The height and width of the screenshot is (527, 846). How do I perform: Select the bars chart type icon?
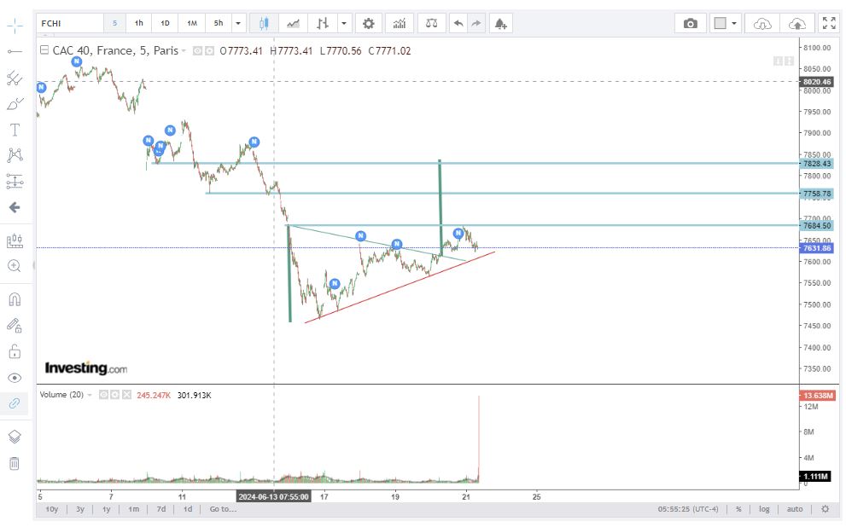click(323, 23)
